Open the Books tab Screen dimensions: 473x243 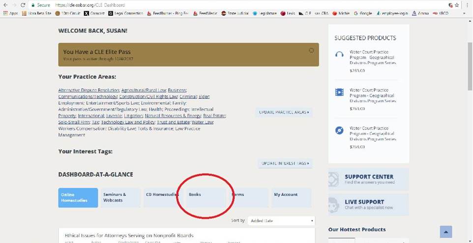click(x=206, y=198)
